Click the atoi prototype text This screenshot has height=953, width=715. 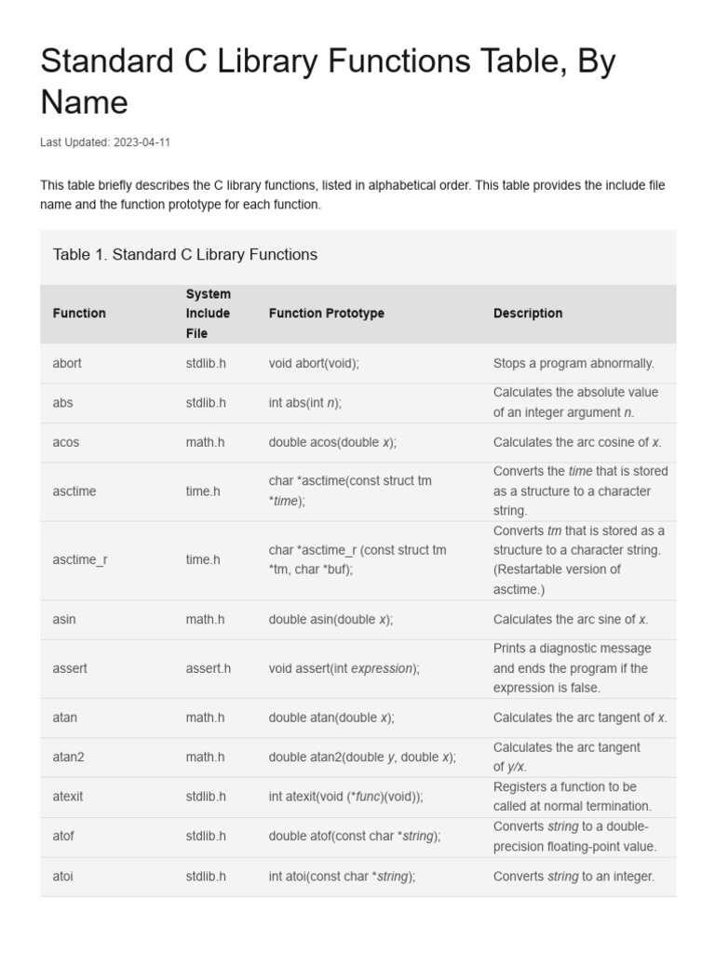tap(342, 876)
